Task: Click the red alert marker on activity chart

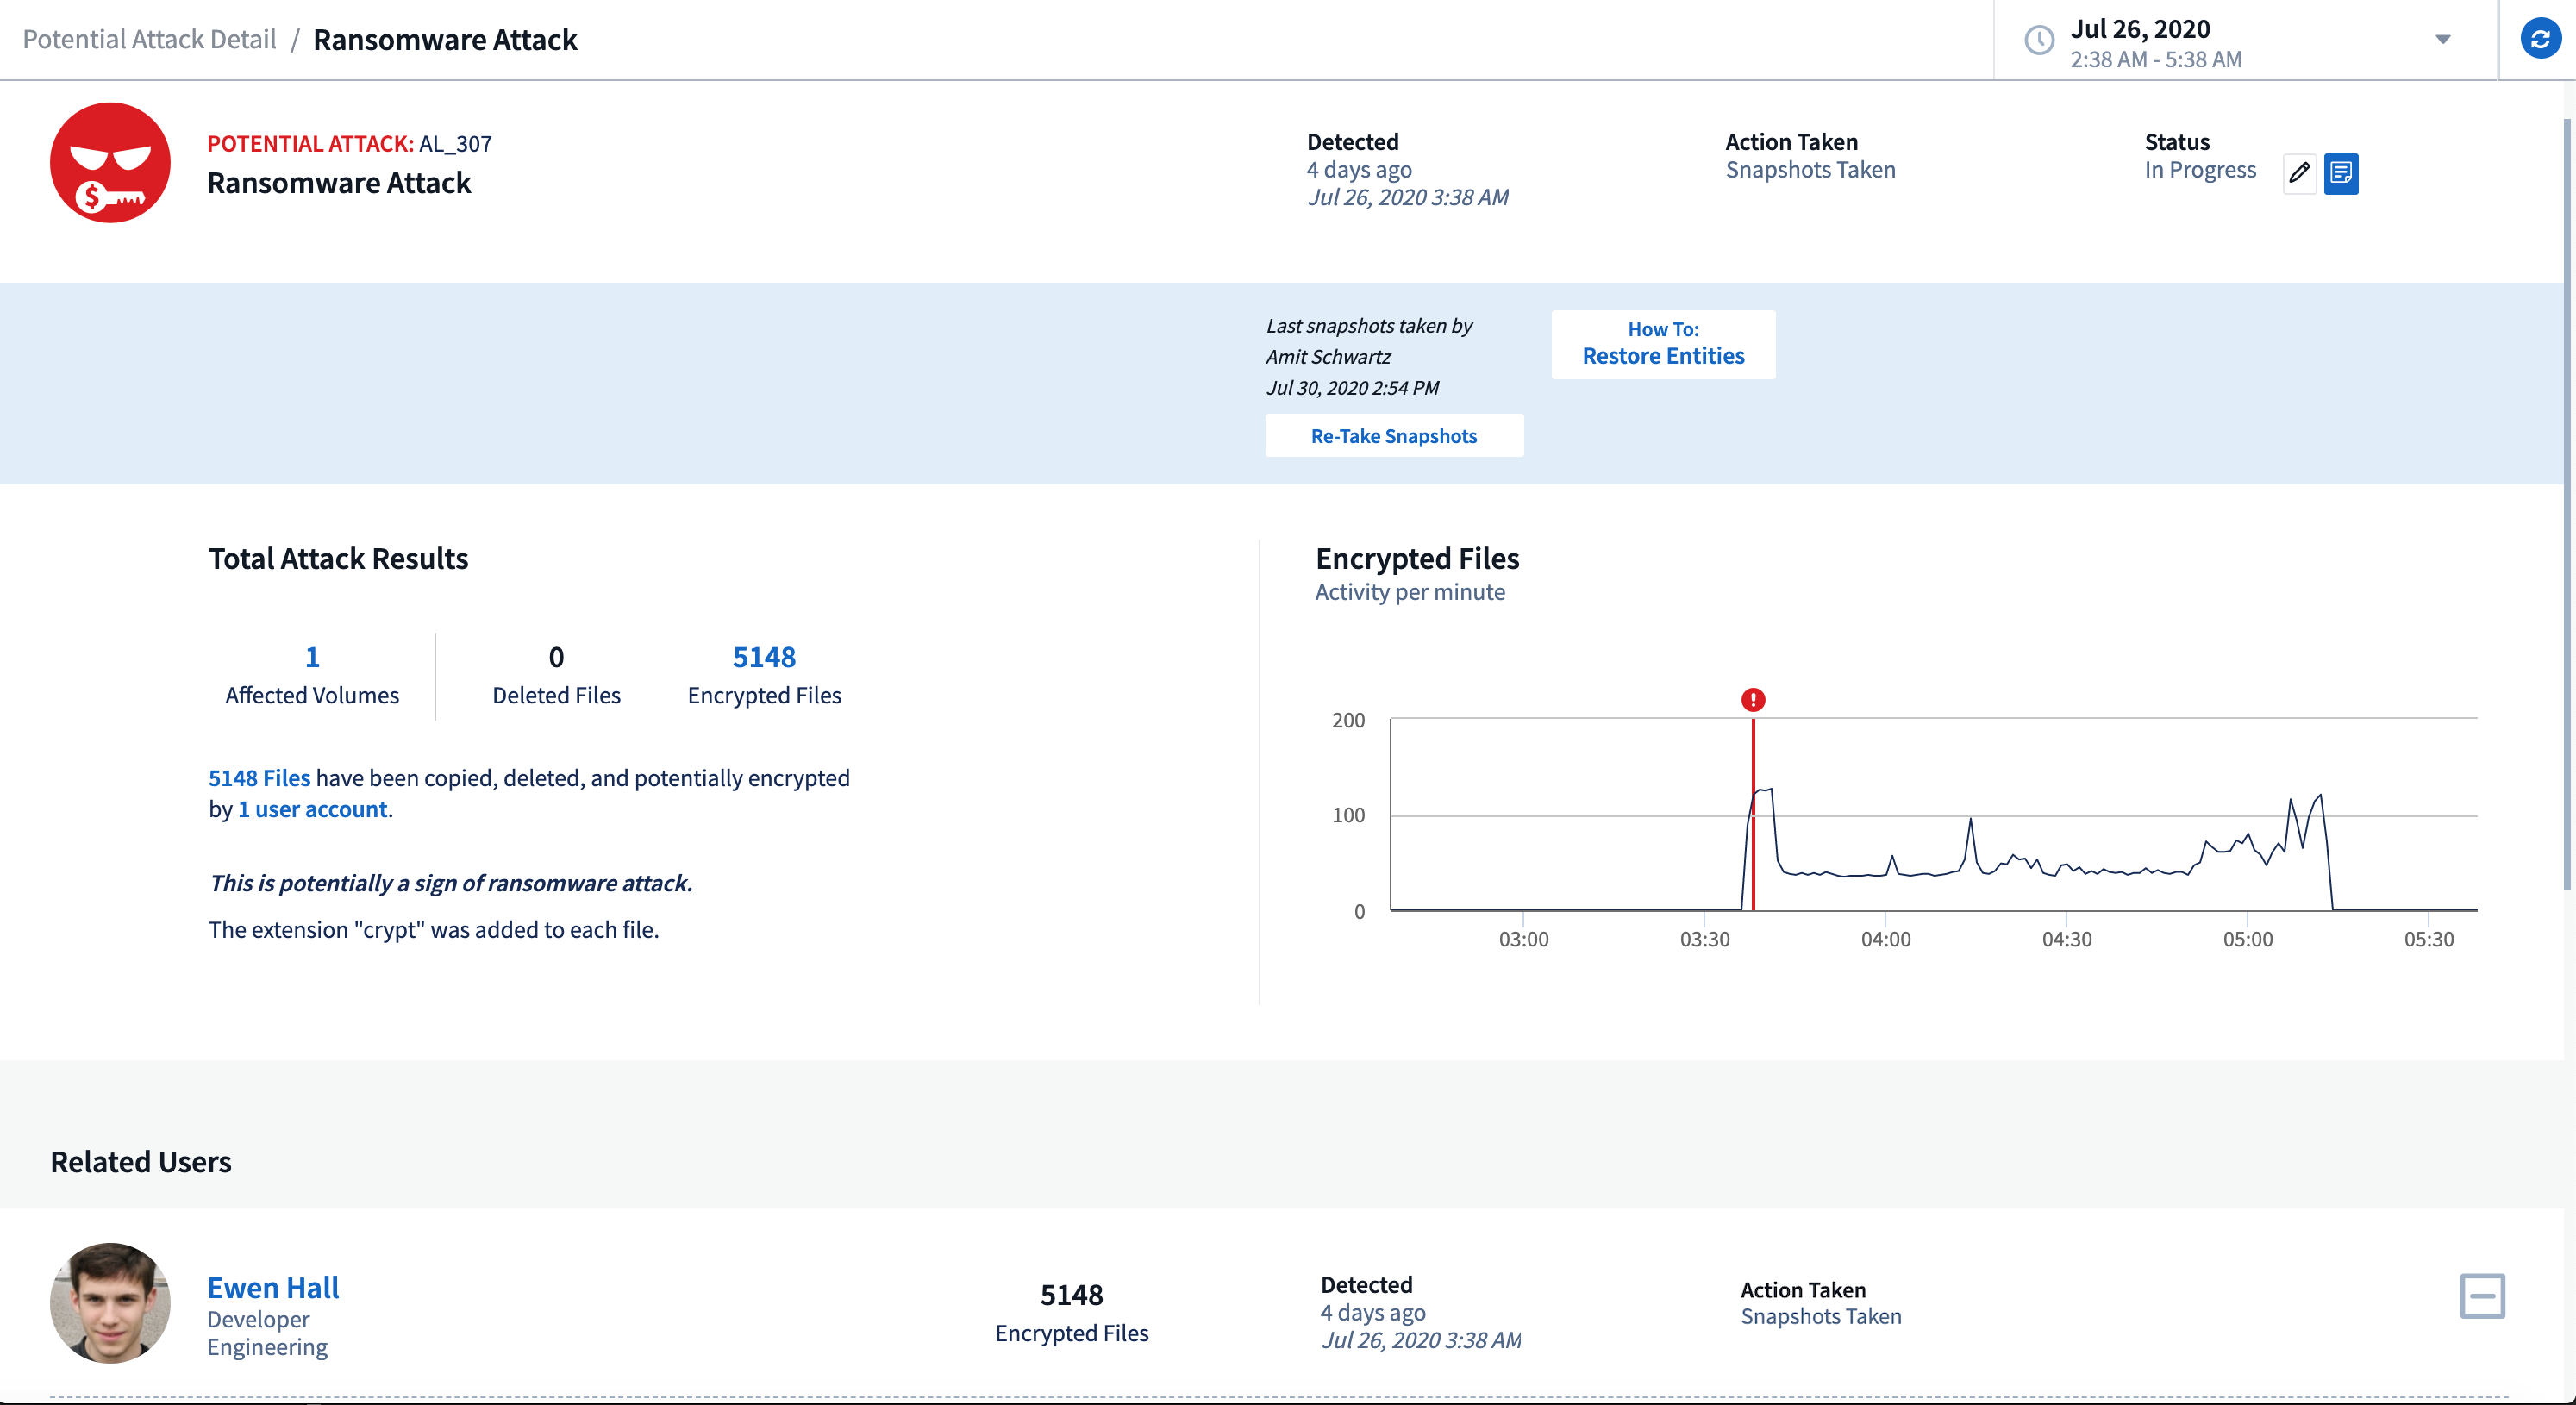Action: point(1754,701)
